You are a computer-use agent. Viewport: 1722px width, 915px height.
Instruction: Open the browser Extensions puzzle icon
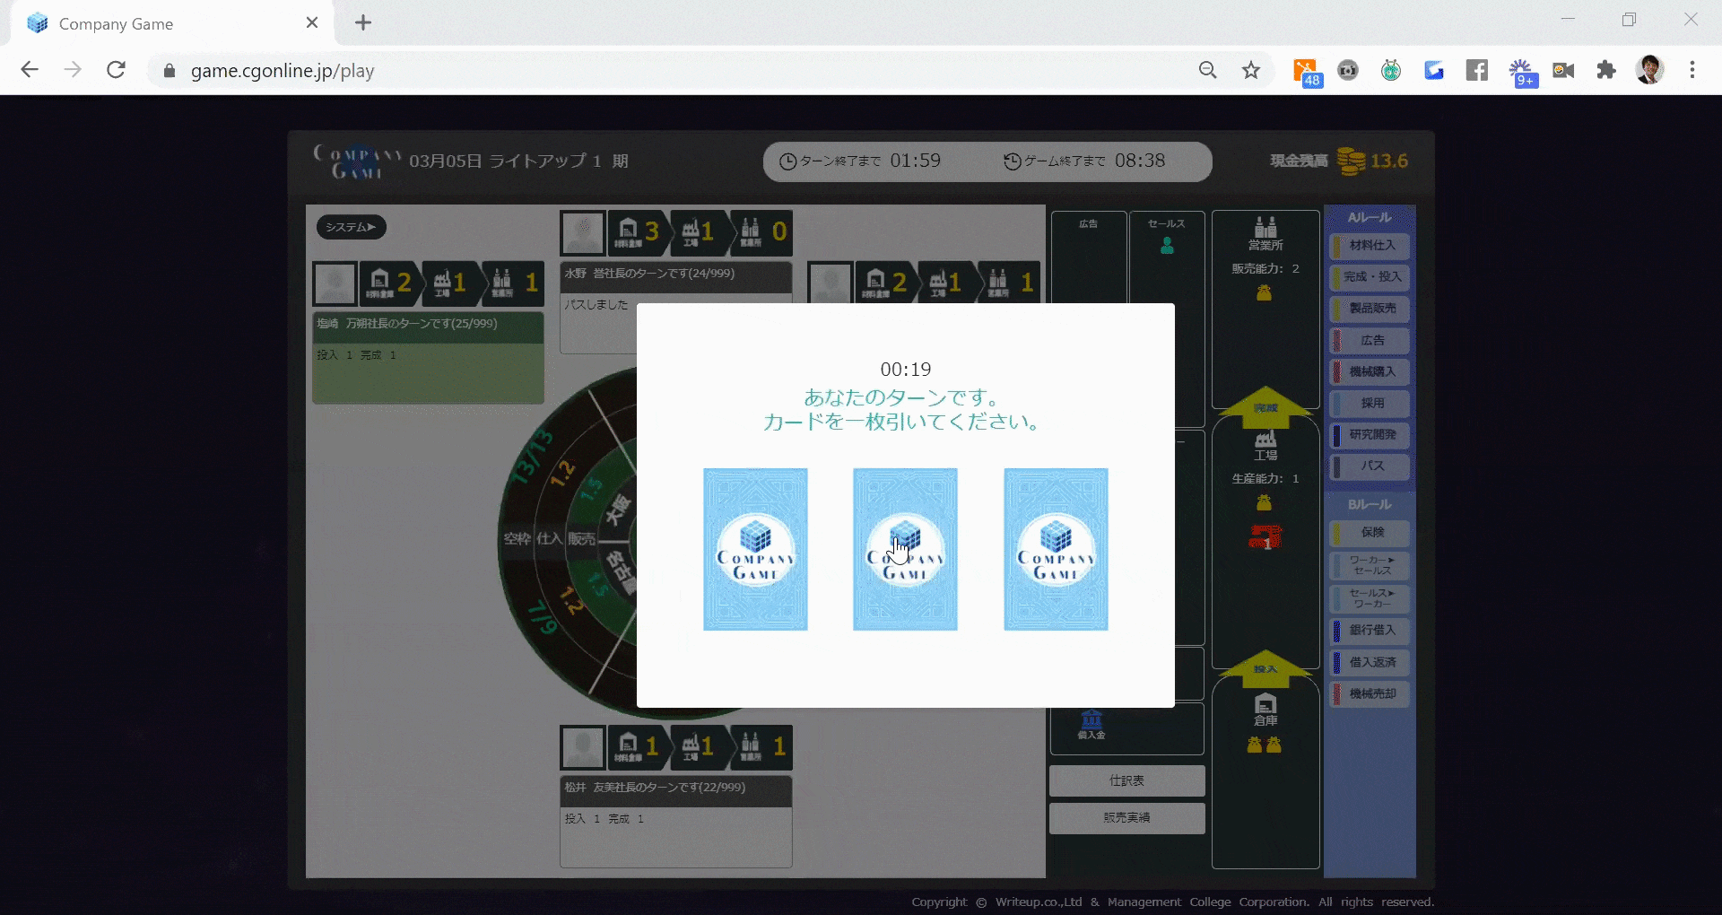click(x=1606, y=70)
